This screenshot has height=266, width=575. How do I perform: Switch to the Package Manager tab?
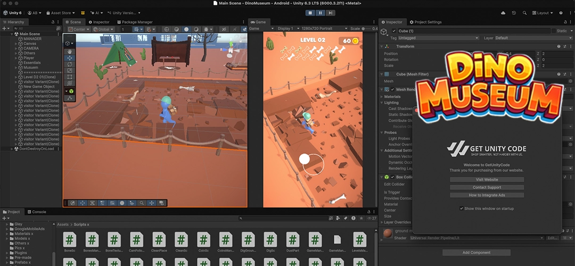[137, 22]
